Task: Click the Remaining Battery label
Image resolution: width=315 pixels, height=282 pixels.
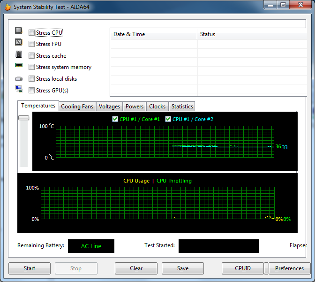Action: pos(41,245)
